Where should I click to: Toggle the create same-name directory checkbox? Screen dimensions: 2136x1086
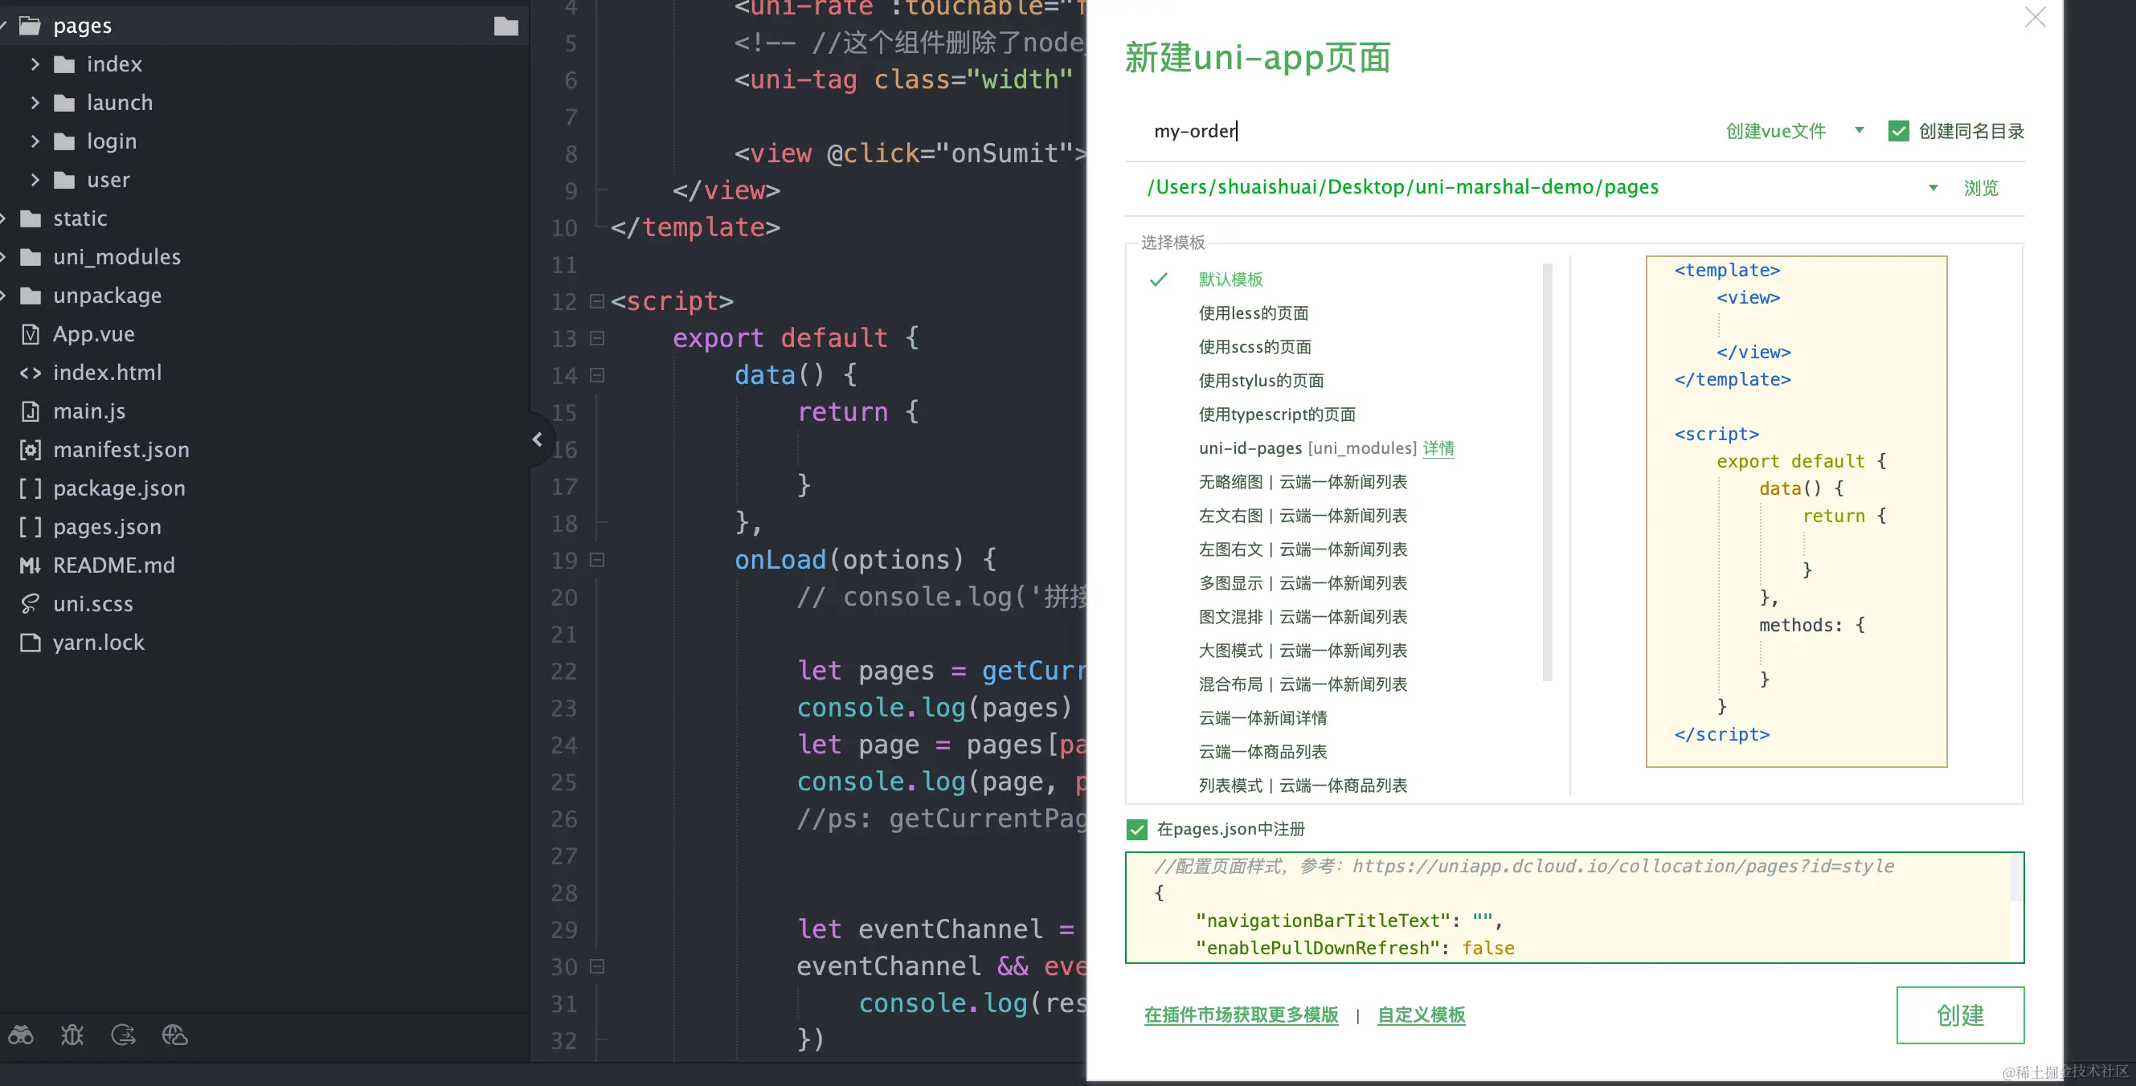(x=1898, y=131)
